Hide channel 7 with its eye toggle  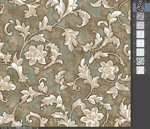(134, 61)
